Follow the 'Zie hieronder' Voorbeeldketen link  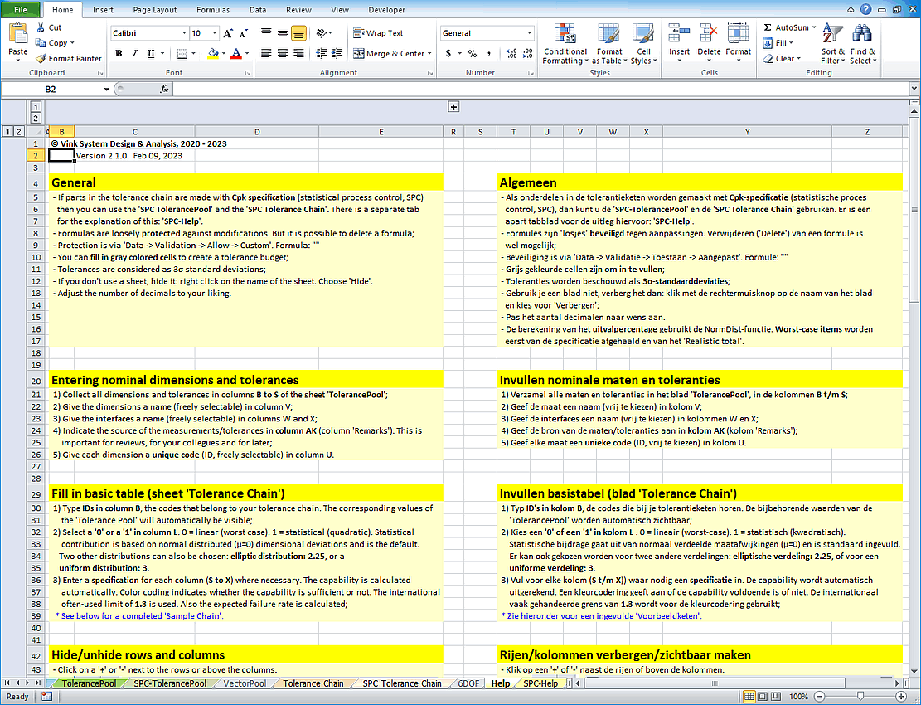click(x=601, y=616)
